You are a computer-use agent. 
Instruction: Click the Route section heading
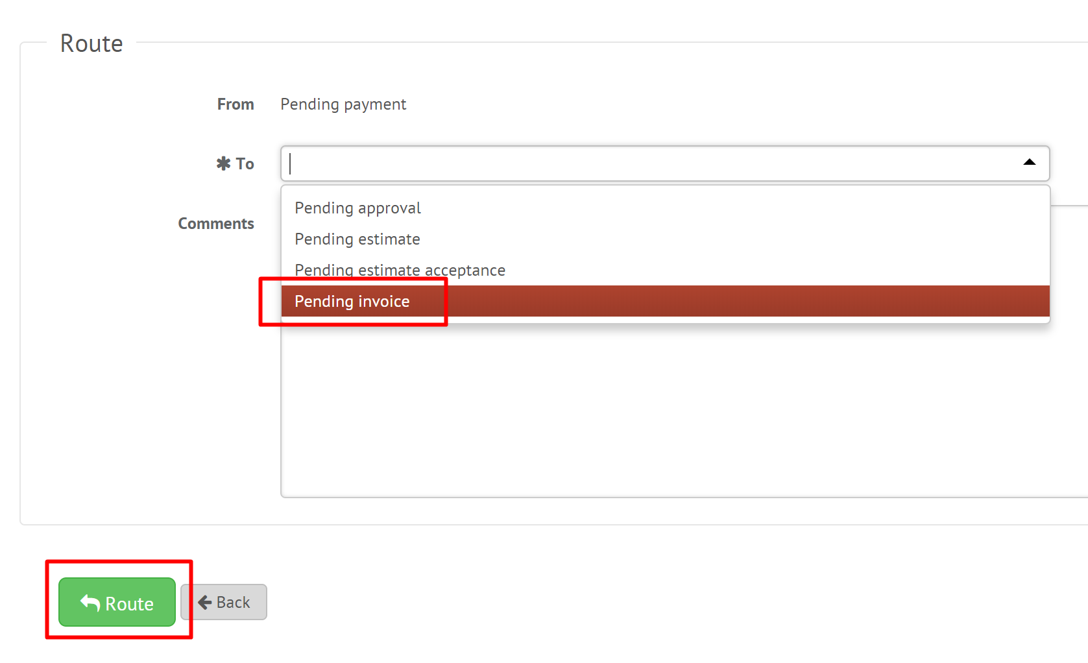[91, 43]
